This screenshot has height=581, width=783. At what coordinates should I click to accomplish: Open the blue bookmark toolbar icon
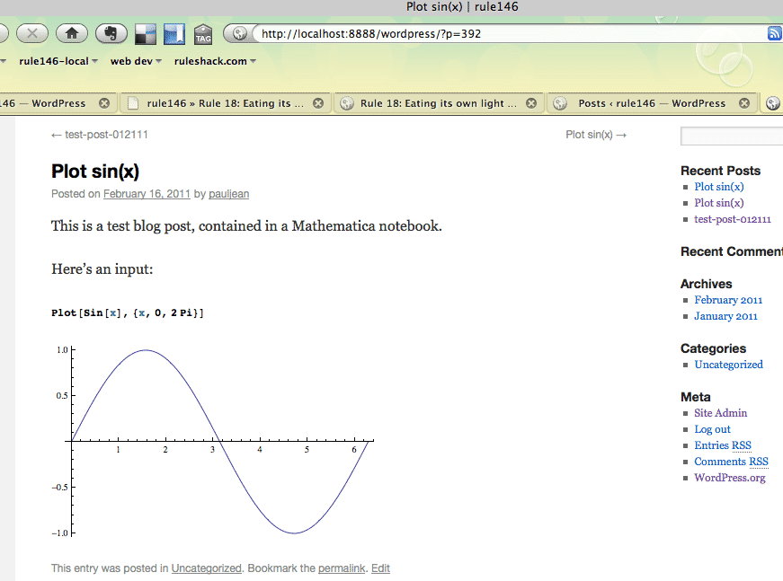click(x=174, y=34)
